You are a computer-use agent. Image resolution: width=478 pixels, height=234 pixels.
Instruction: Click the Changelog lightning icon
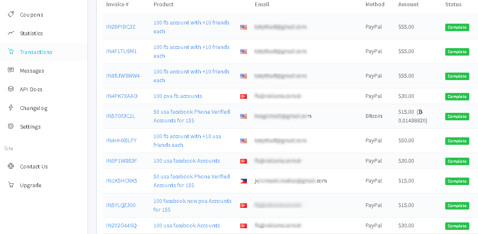(11, 107)
